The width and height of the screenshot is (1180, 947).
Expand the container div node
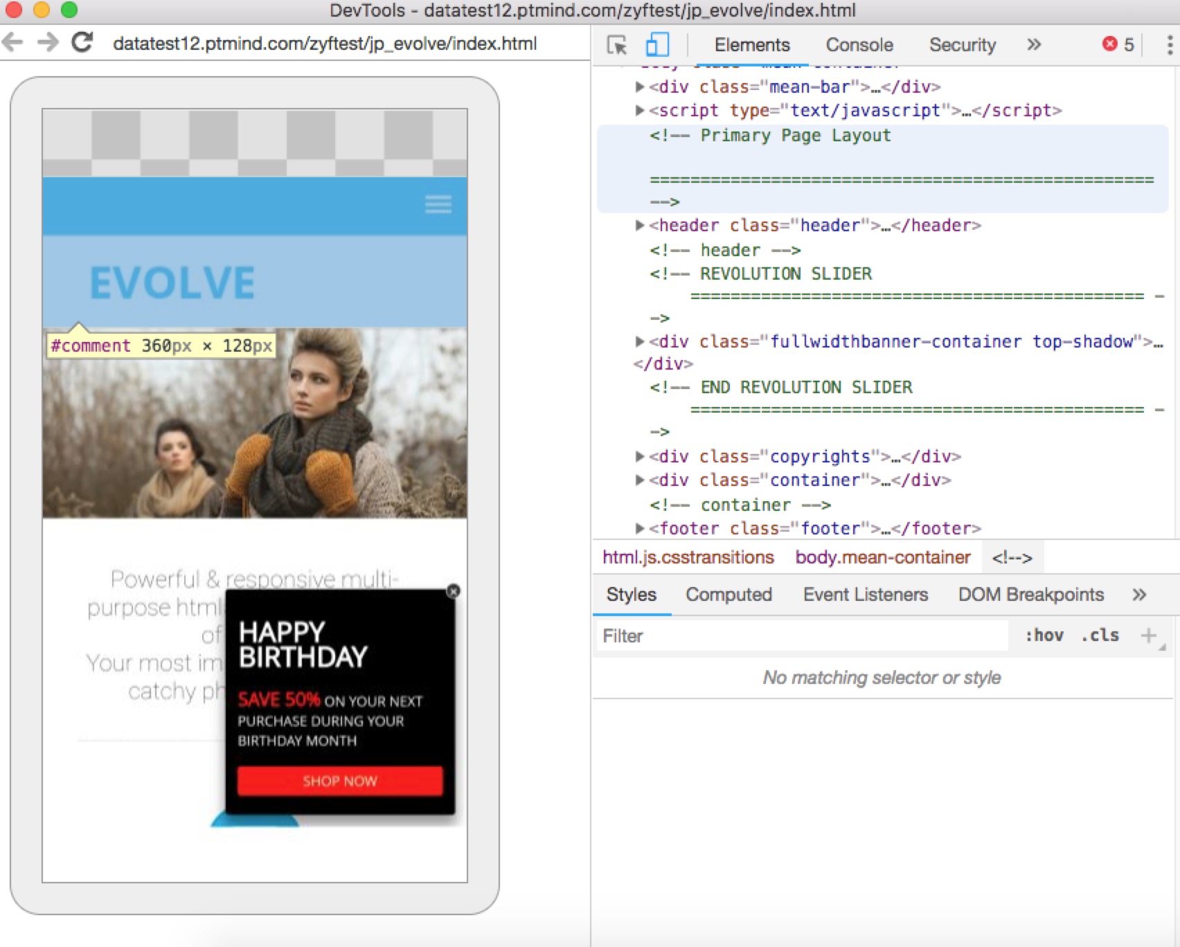(x=640, y=480)
